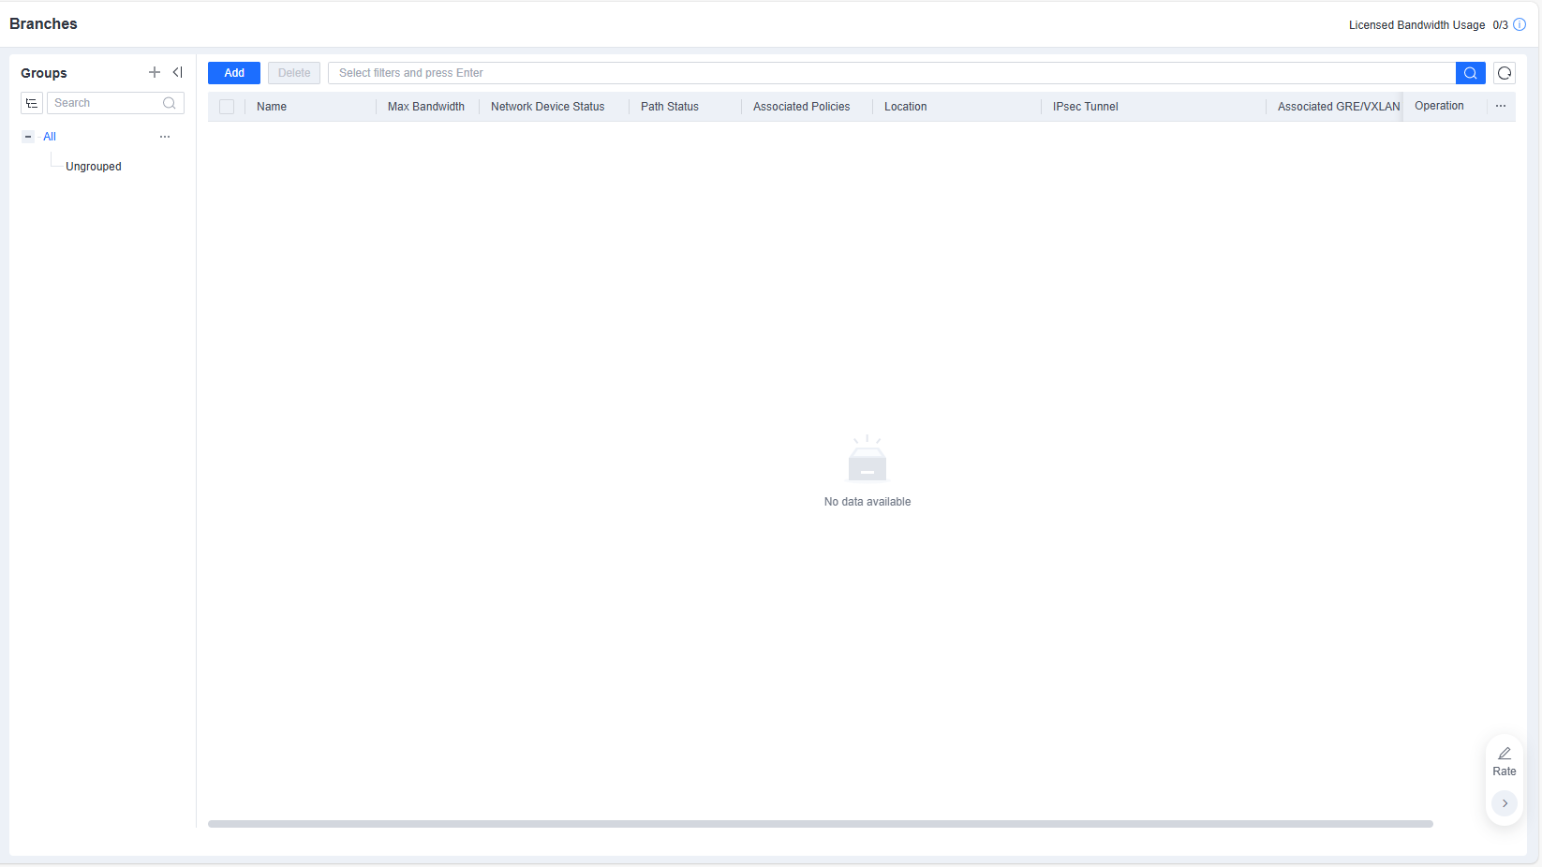The width and height of the screenshot is (1542, 867).
Task: Select the Ungrouped tree item
Action: pos(94,167)
